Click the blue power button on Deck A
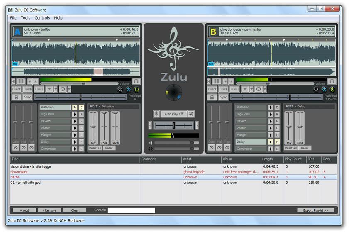The width and height of the screenshot is (349, 232). [128, 89]
